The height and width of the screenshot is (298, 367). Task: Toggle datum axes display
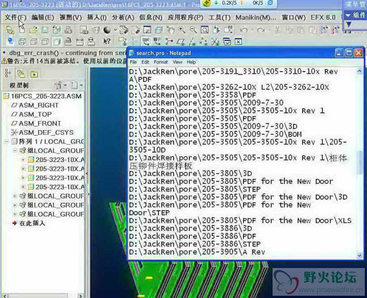[192, 42]
